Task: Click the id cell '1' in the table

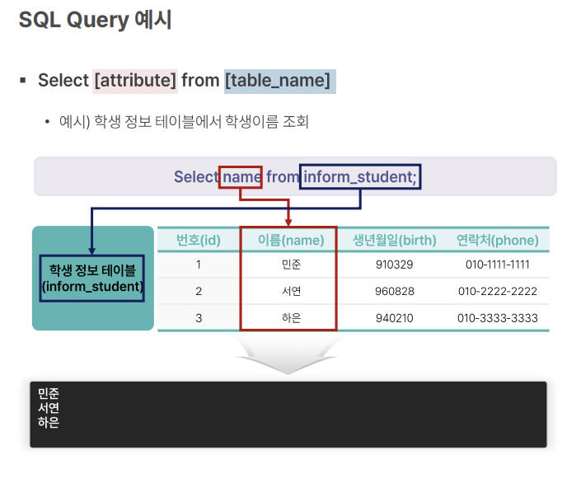Action: click(199, 265)
